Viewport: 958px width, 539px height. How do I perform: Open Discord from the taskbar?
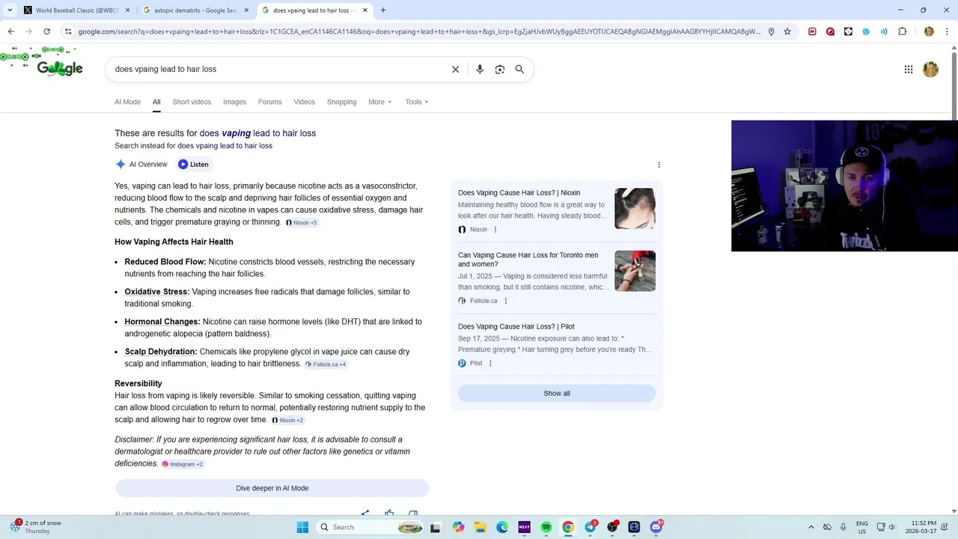point(656,527)
